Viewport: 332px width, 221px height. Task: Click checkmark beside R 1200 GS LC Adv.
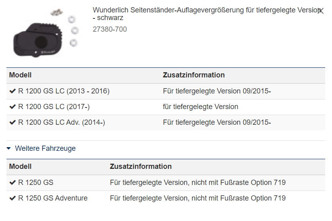tap(12, 123)
